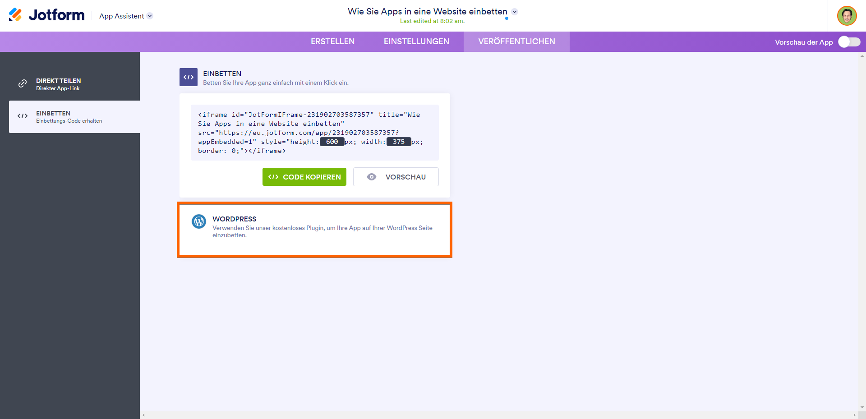Switch to the ERSTELLEN tab
The image size is (866, 419).
[x=332, y=41]
